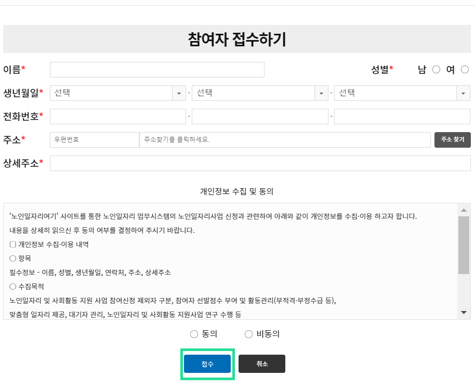The width and height of the screenshot is (475, 389).
Task: Open the birth month 선택 dropdown
Action: tap(260, 93)
